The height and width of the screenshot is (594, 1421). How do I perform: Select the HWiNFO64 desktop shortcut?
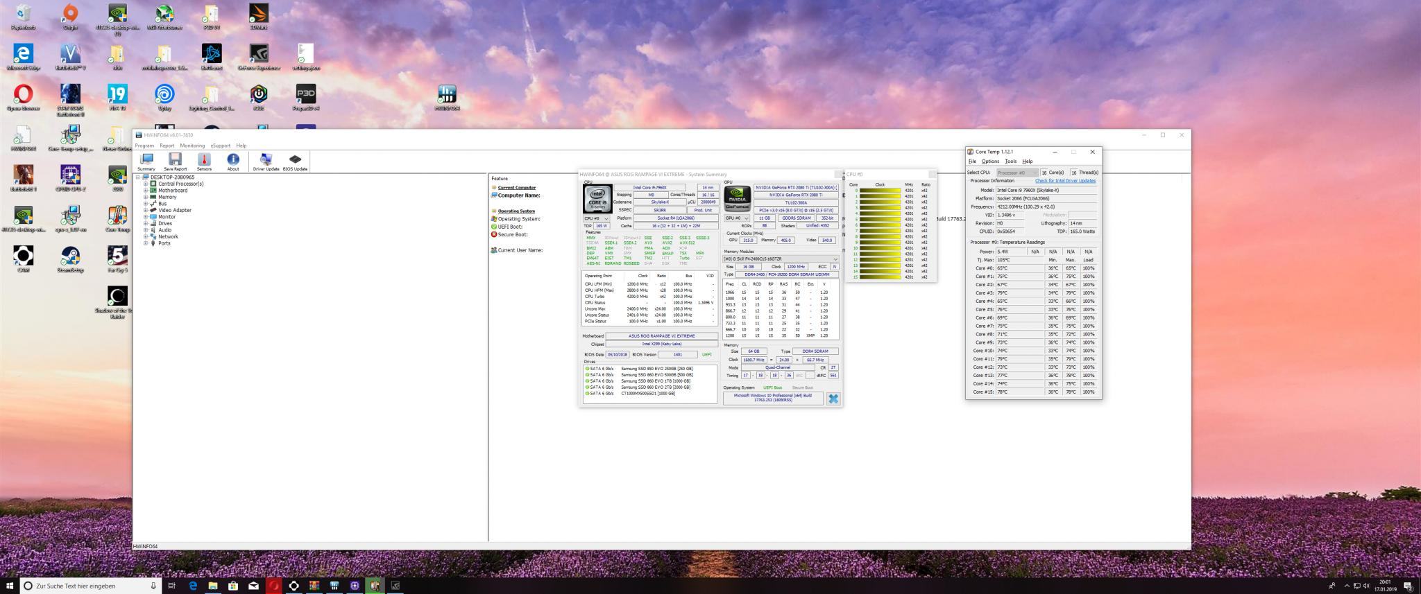[x=448, y=98]
